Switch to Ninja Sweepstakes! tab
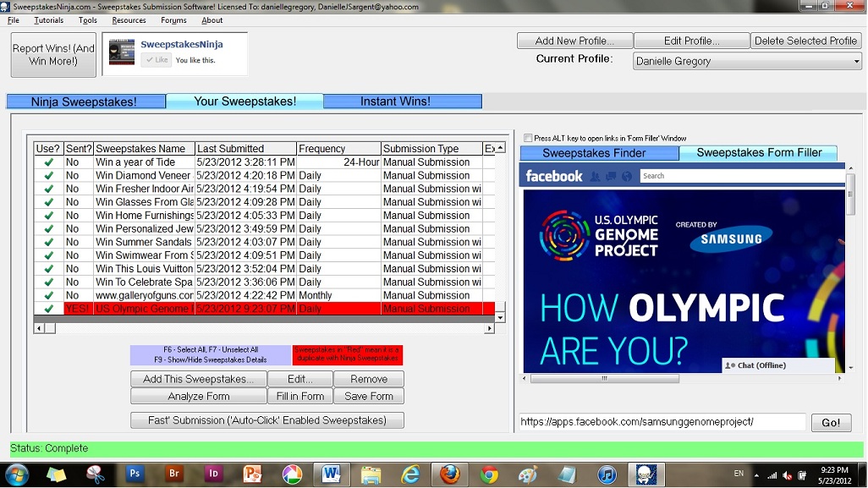The height and width of the screenshot is (488, 868). [x=85, y=101]
